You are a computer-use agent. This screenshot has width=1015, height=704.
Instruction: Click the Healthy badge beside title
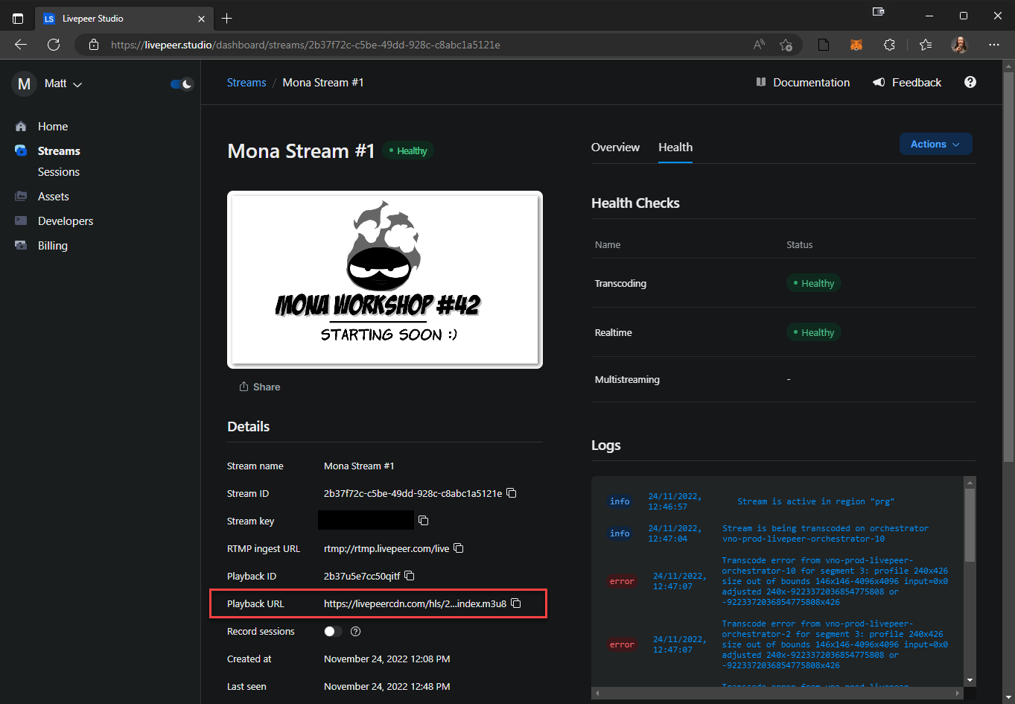pos(408,150)
